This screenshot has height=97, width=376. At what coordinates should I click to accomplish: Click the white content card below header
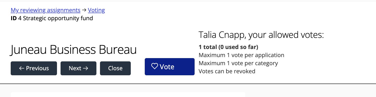pyautogui.click(x=128, y=94)
